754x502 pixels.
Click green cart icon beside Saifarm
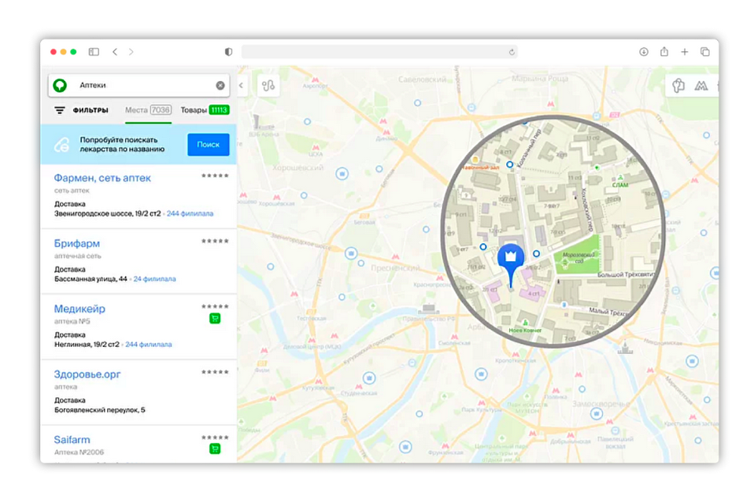[215, 448]
